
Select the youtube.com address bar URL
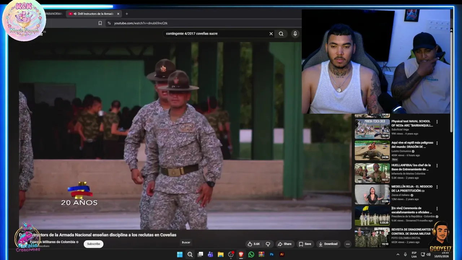141,23
